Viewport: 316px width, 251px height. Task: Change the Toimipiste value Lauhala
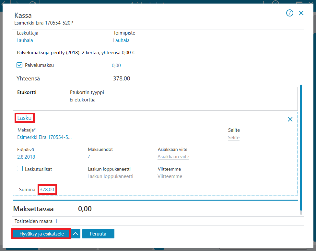[x=121, y=40]
